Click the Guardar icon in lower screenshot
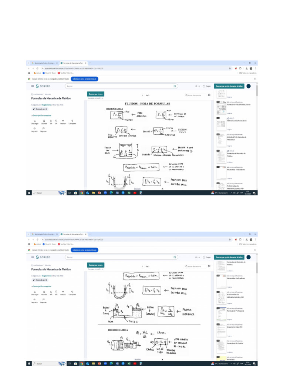The height and width of the screenshot is (379, 284). [44, 292]
